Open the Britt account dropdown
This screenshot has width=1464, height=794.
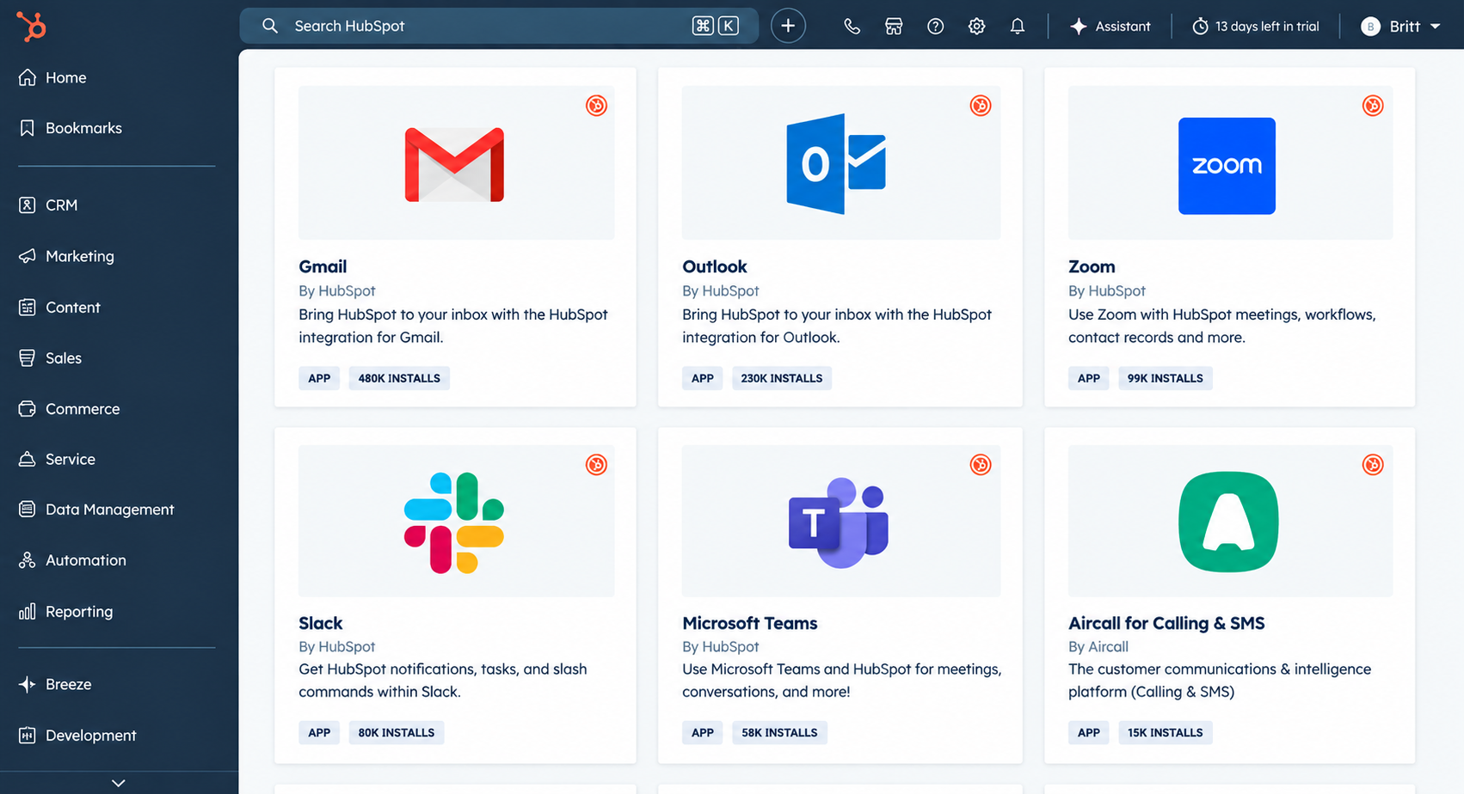1400,27
